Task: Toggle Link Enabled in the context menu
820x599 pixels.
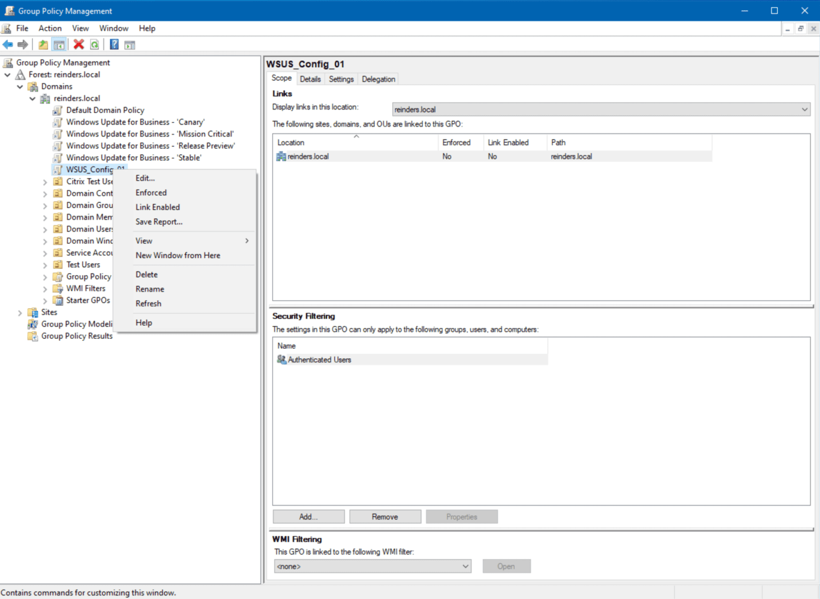Action: point(157,207)
